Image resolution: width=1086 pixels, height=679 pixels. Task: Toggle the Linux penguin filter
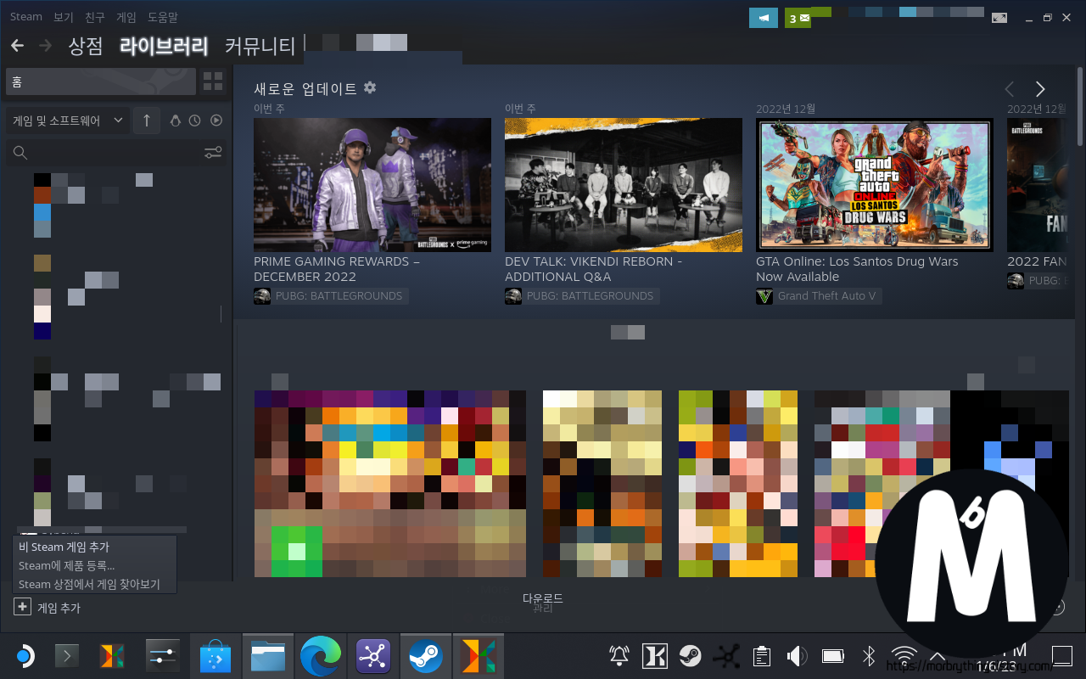(x=176, y=121)
